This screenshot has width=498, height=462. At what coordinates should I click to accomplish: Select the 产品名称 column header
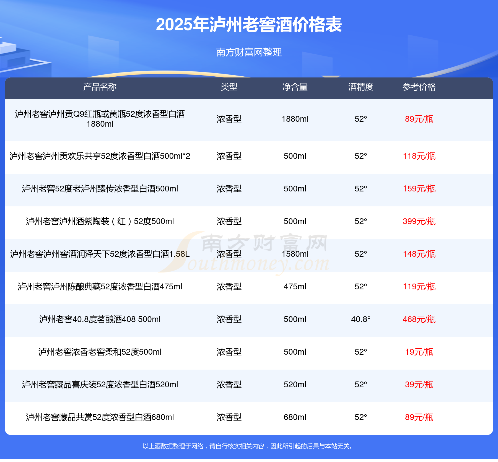tap(100, 87)
